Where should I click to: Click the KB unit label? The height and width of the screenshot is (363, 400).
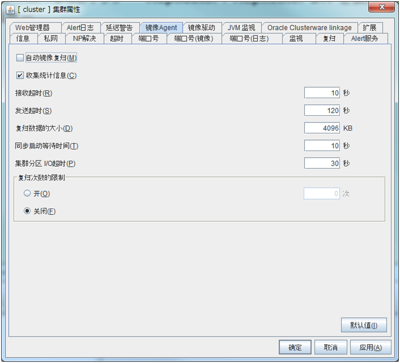(348, 128)
